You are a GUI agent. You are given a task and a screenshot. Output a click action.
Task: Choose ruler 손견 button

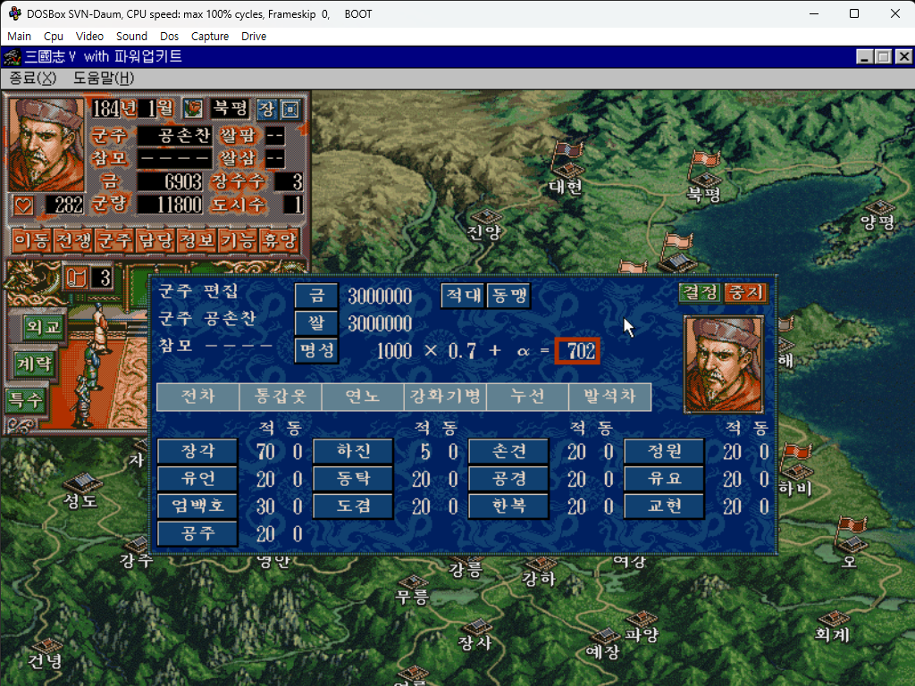[508, 451]
